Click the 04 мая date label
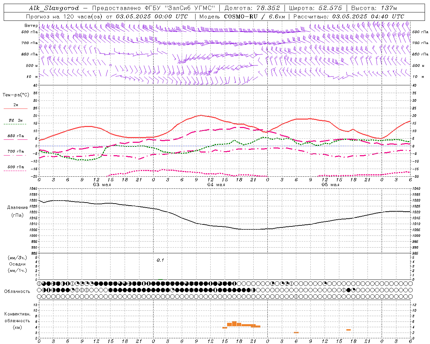430x344 pixels. 216,185
